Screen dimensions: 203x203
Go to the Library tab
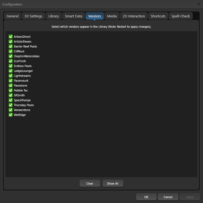(x=54, y=16)
